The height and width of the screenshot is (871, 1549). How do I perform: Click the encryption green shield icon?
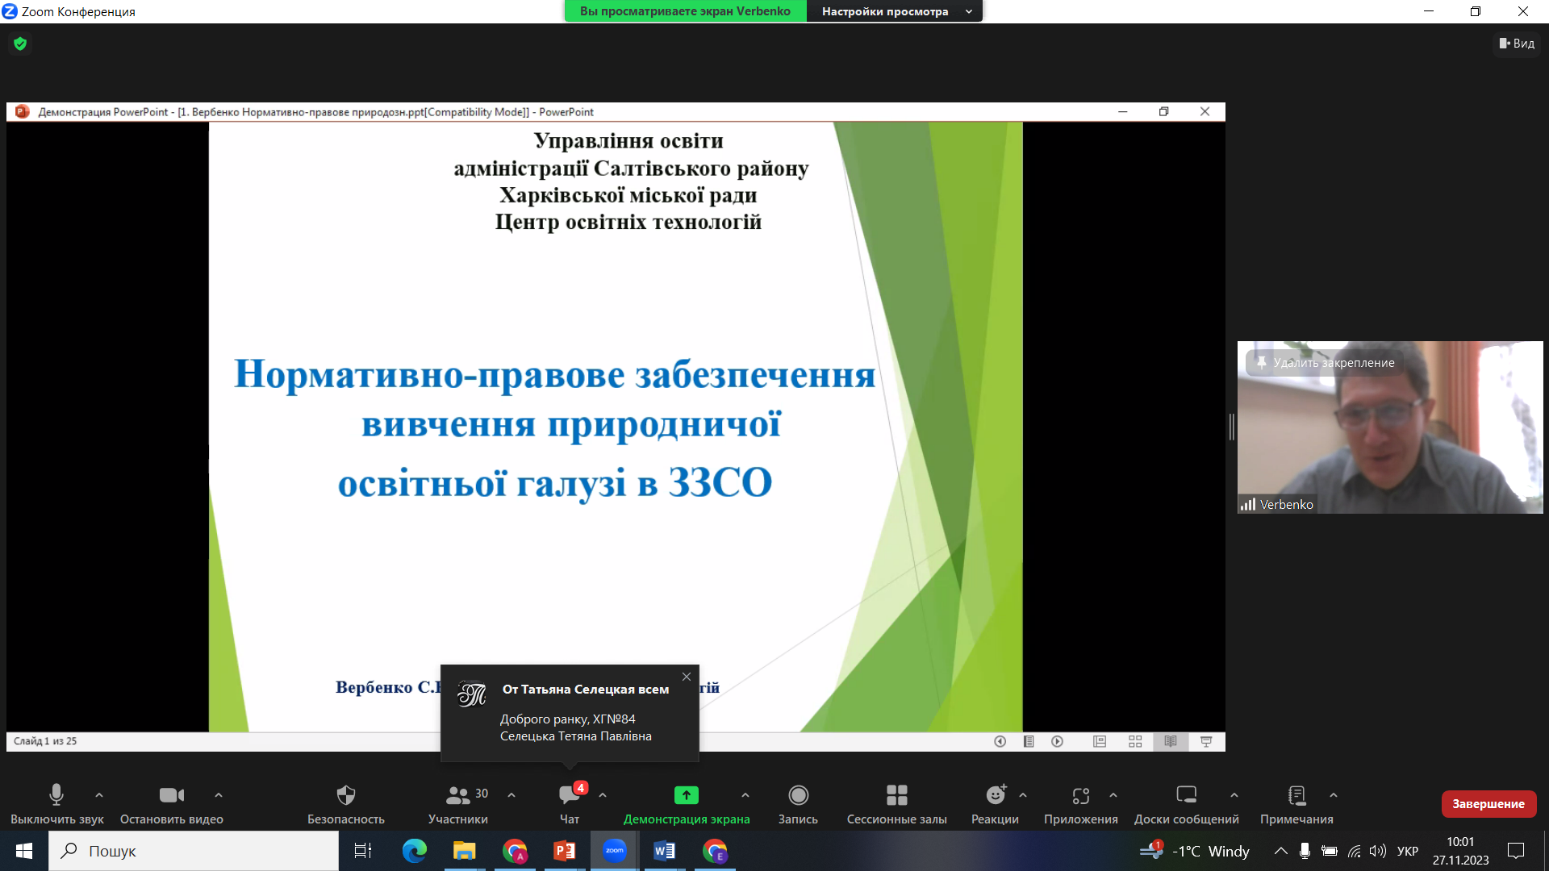[x=20, y=44]
